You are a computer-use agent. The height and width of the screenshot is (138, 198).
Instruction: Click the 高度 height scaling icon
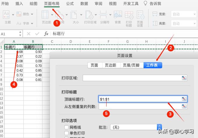(x=155, y=23)
